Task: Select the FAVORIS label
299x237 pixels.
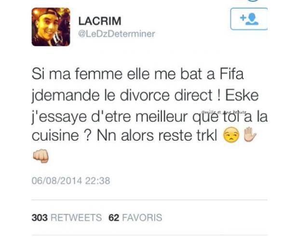Action: [x=142, y=218]
